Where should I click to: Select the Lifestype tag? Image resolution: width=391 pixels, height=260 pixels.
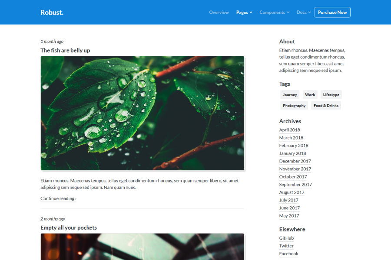pyautogui.click(x=331, y=94)
